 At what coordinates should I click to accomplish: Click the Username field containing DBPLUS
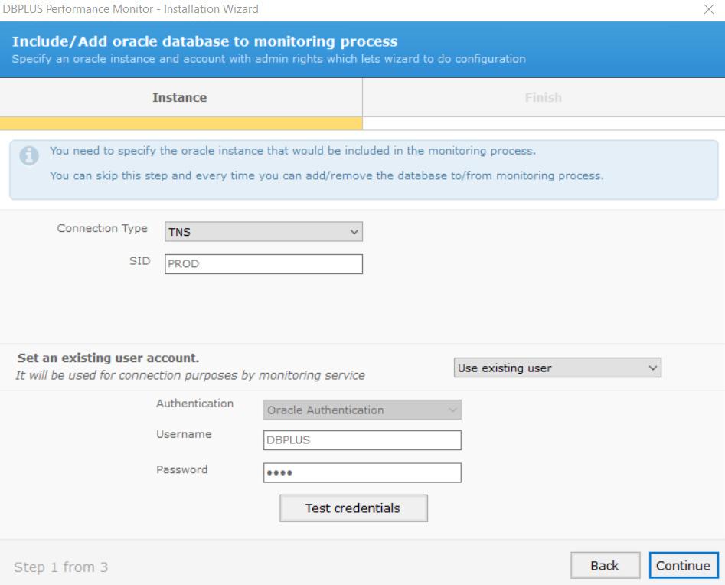[362, 440]
